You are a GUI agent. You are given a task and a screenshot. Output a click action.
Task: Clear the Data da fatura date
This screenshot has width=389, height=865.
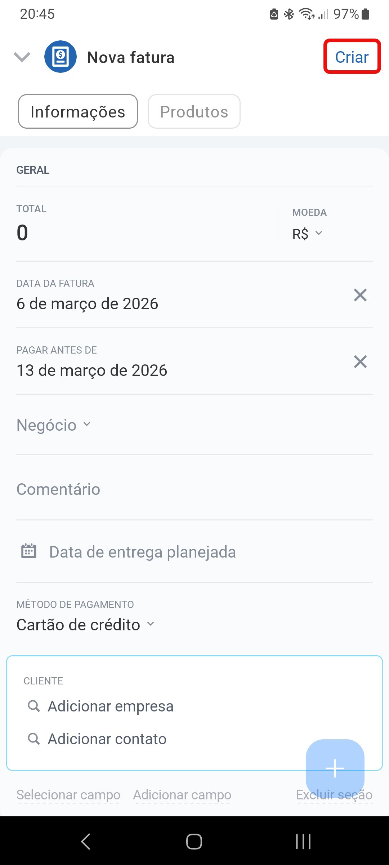tap(360, 295)
